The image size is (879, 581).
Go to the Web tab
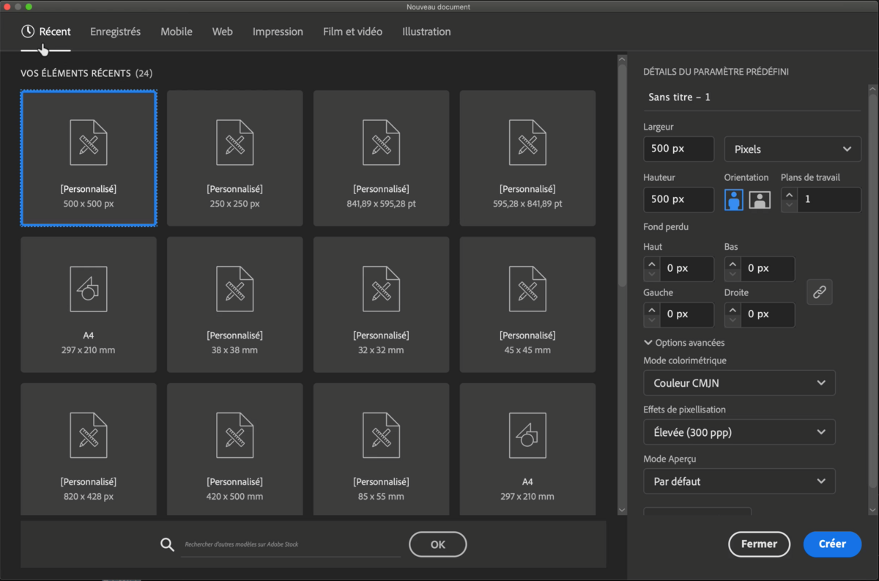[x=223, y=32]
